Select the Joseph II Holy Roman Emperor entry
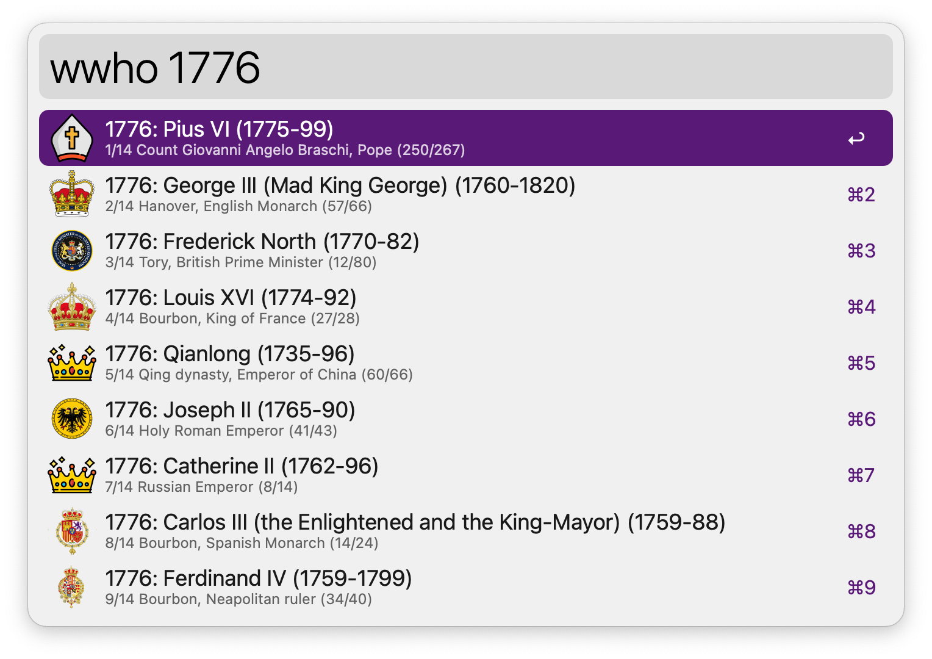 click(466, 419)
